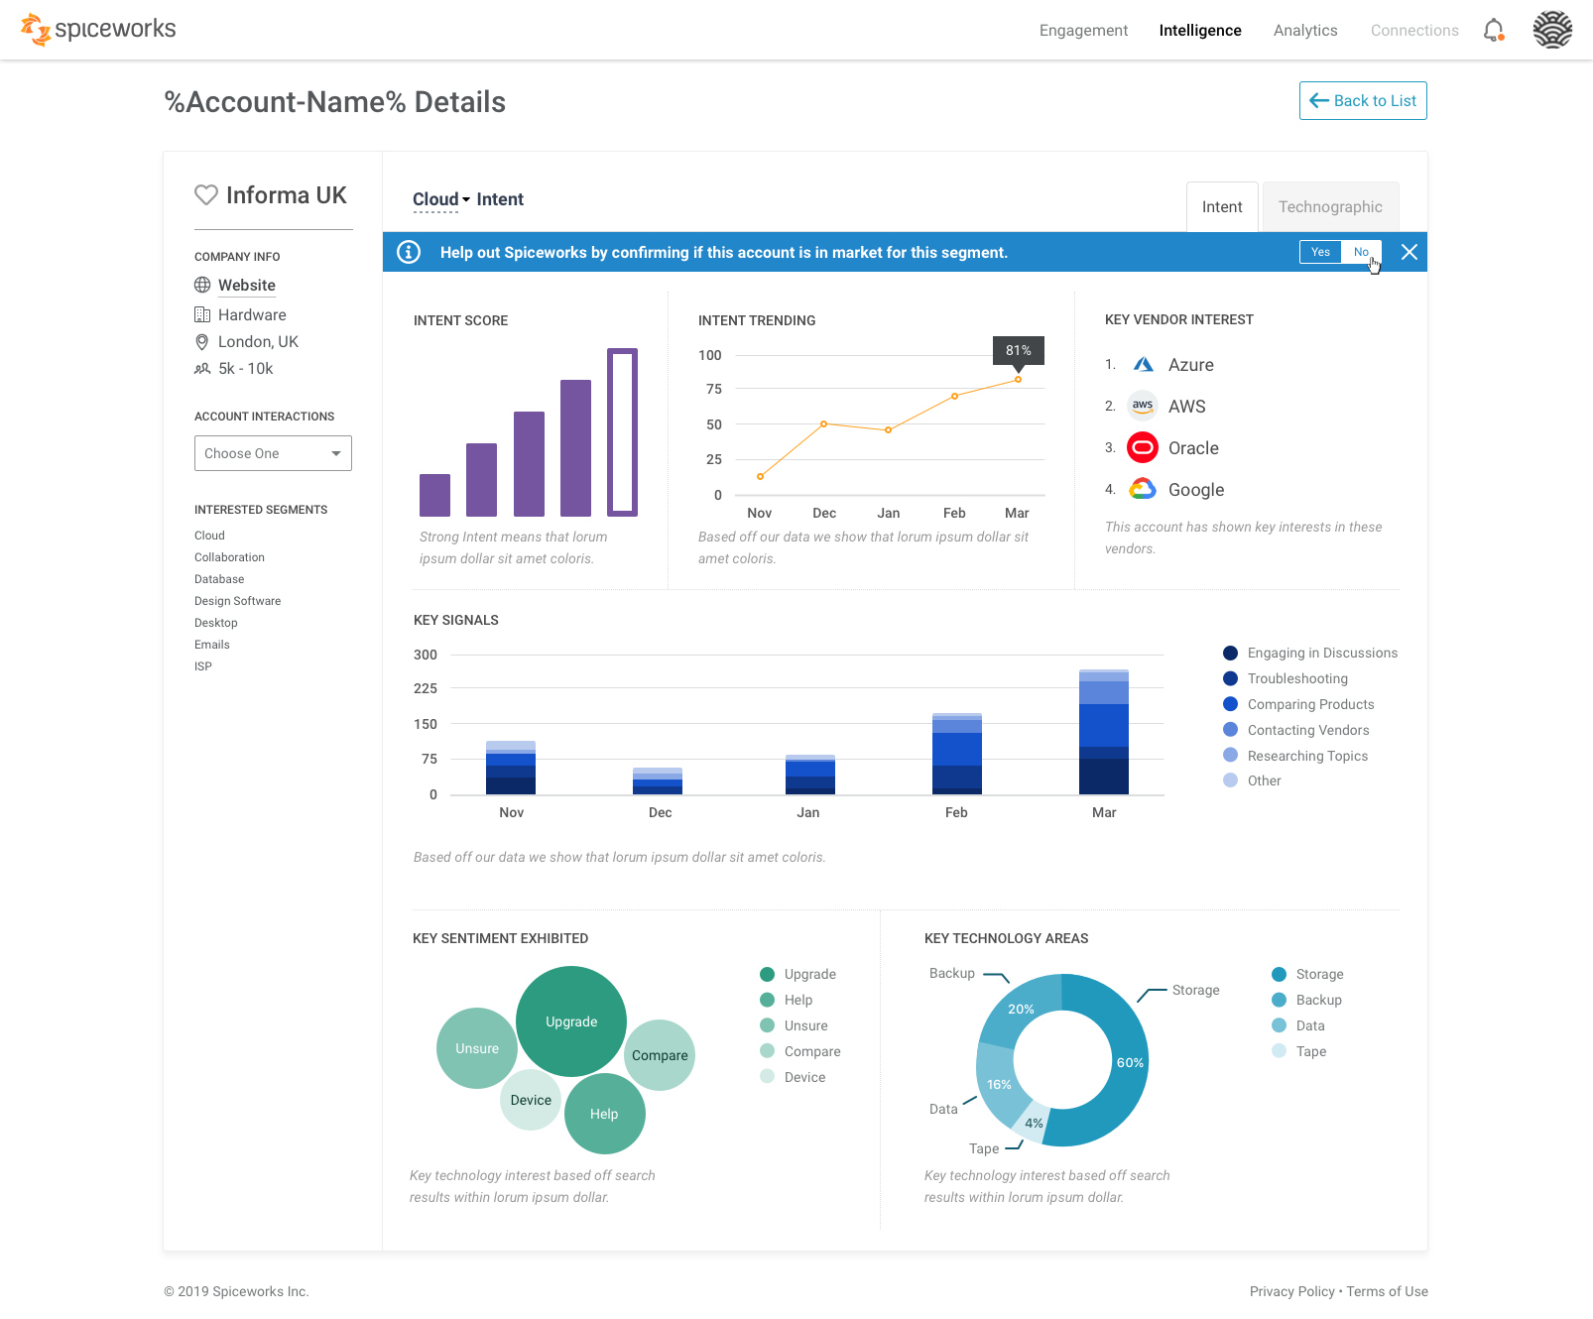This screenshot has height=1319, width=1593.
Task: Click the Oracle vendor logo
Action: (x=1143, y=448)
